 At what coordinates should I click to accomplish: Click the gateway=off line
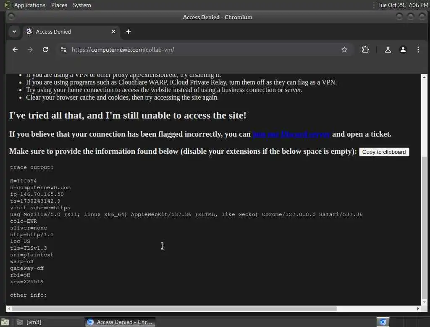pos(27,268)
